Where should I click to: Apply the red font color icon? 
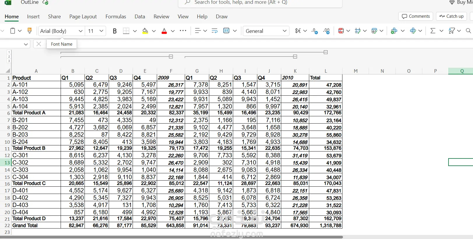tap(164, 31)
